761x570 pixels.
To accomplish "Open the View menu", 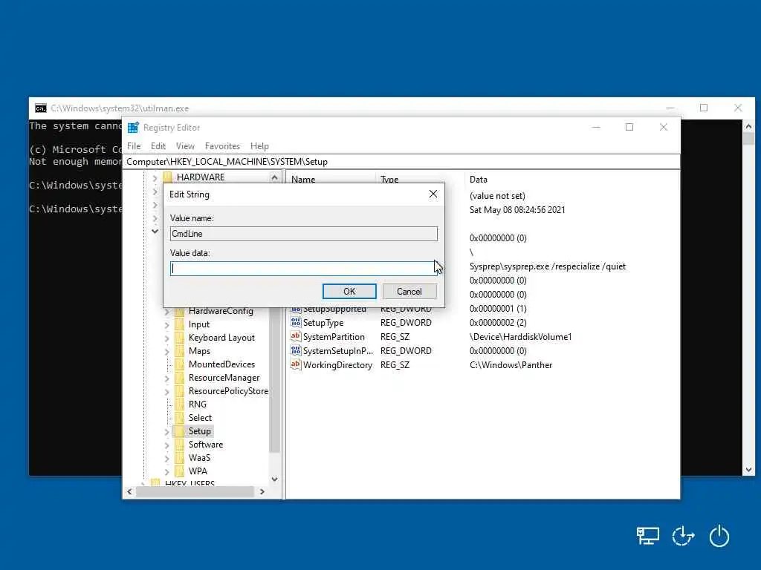I will coord(185,146).
